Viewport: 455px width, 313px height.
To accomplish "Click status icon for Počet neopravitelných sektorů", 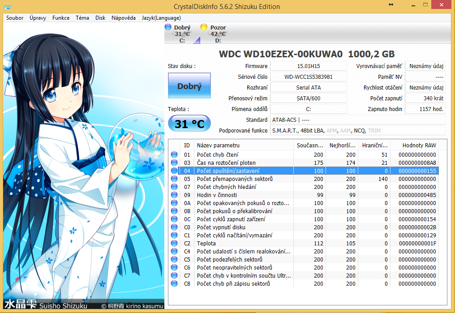I will click(x=174, y=267).
